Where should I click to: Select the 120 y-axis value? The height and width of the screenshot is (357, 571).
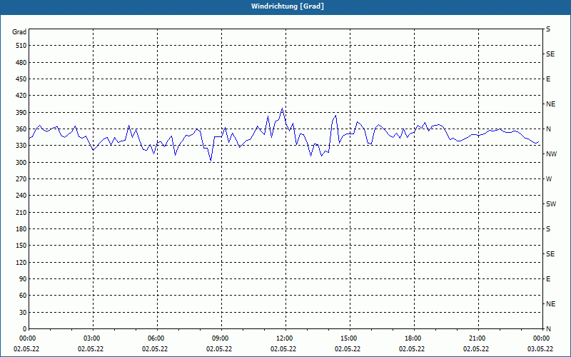pos(21,262)
